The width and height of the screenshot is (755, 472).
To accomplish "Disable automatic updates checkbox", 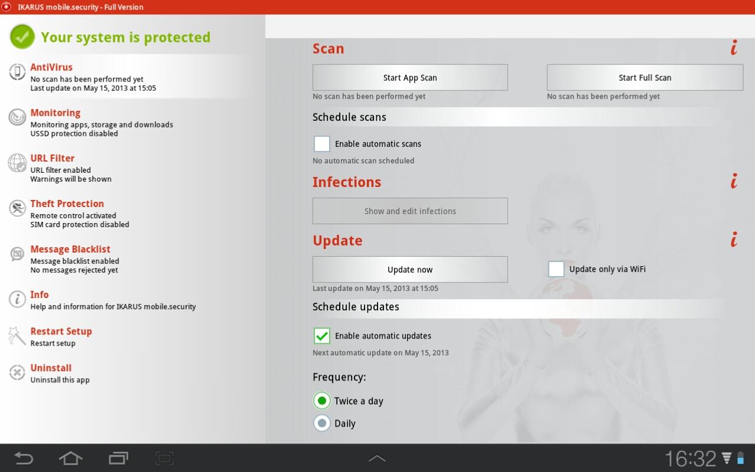I will click(322, 336).
